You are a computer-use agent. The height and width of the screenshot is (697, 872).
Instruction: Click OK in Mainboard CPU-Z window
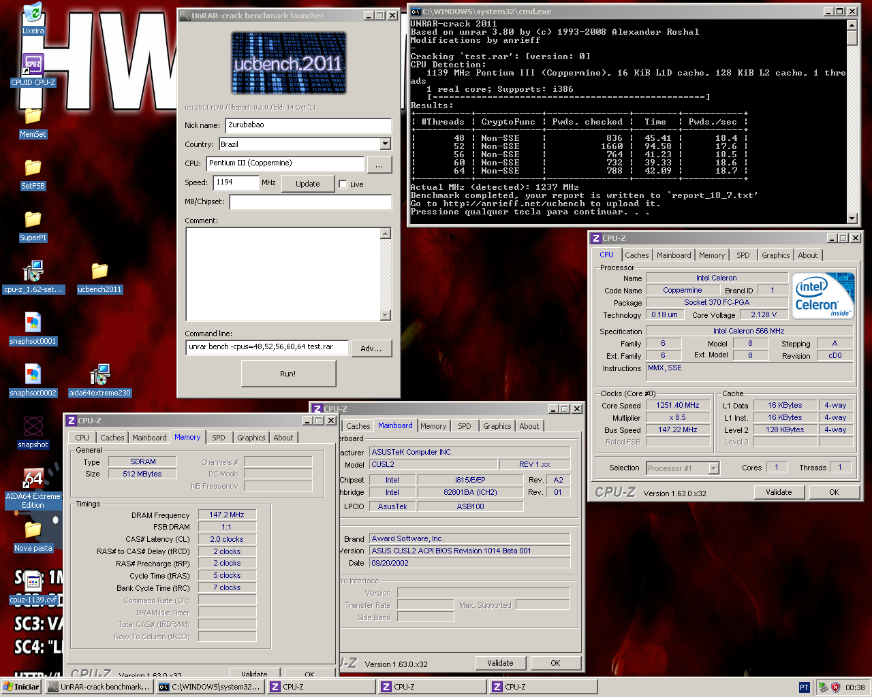pyautogui.click(x=555, y=663)
